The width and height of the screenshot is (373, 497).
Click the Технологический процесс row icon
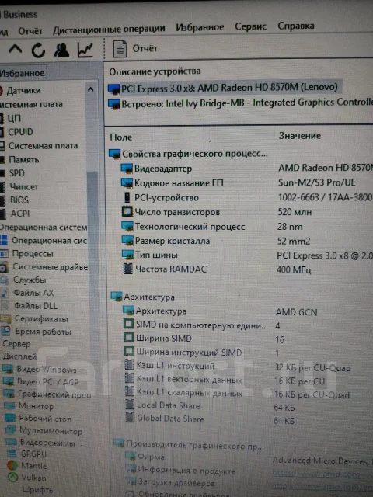127,227
